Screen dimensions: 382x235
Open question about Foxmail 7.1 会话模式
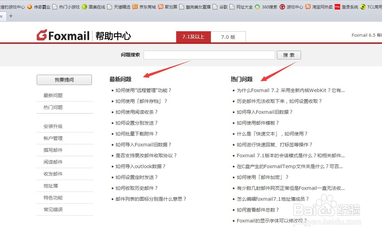click(291, 156)
